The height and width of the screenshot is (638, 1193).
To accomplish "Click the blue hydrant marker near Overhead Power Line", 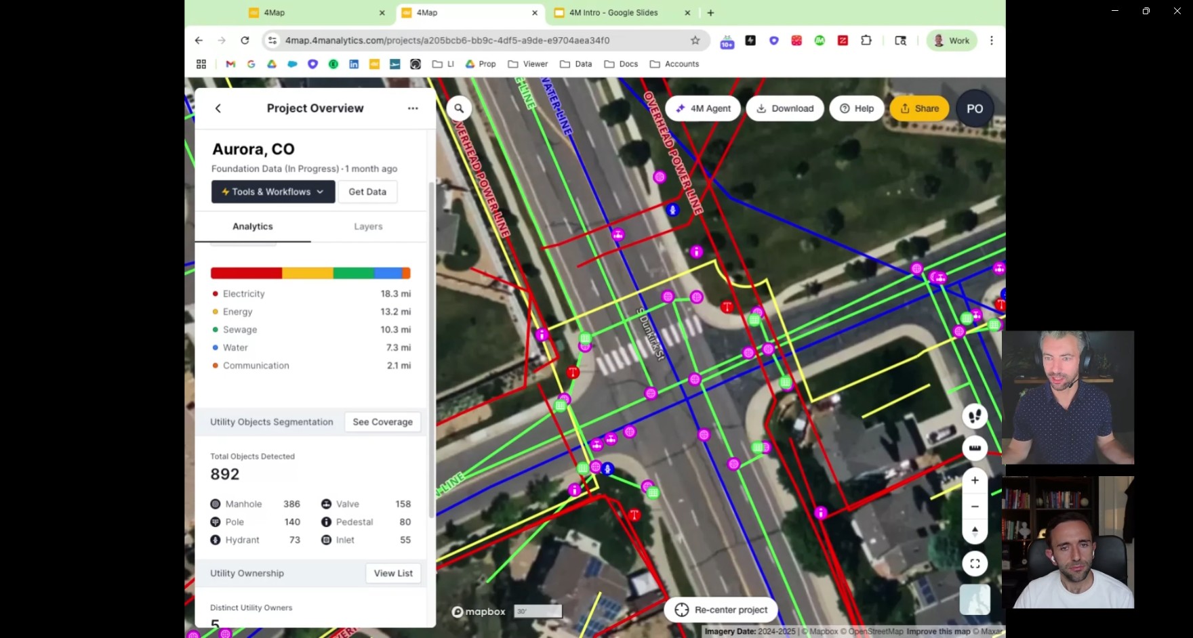I will click(672, 210).
